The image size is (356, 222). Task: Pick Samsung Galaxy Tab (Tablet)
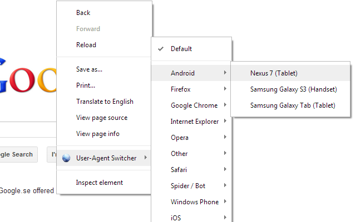[x=293, y=105]
